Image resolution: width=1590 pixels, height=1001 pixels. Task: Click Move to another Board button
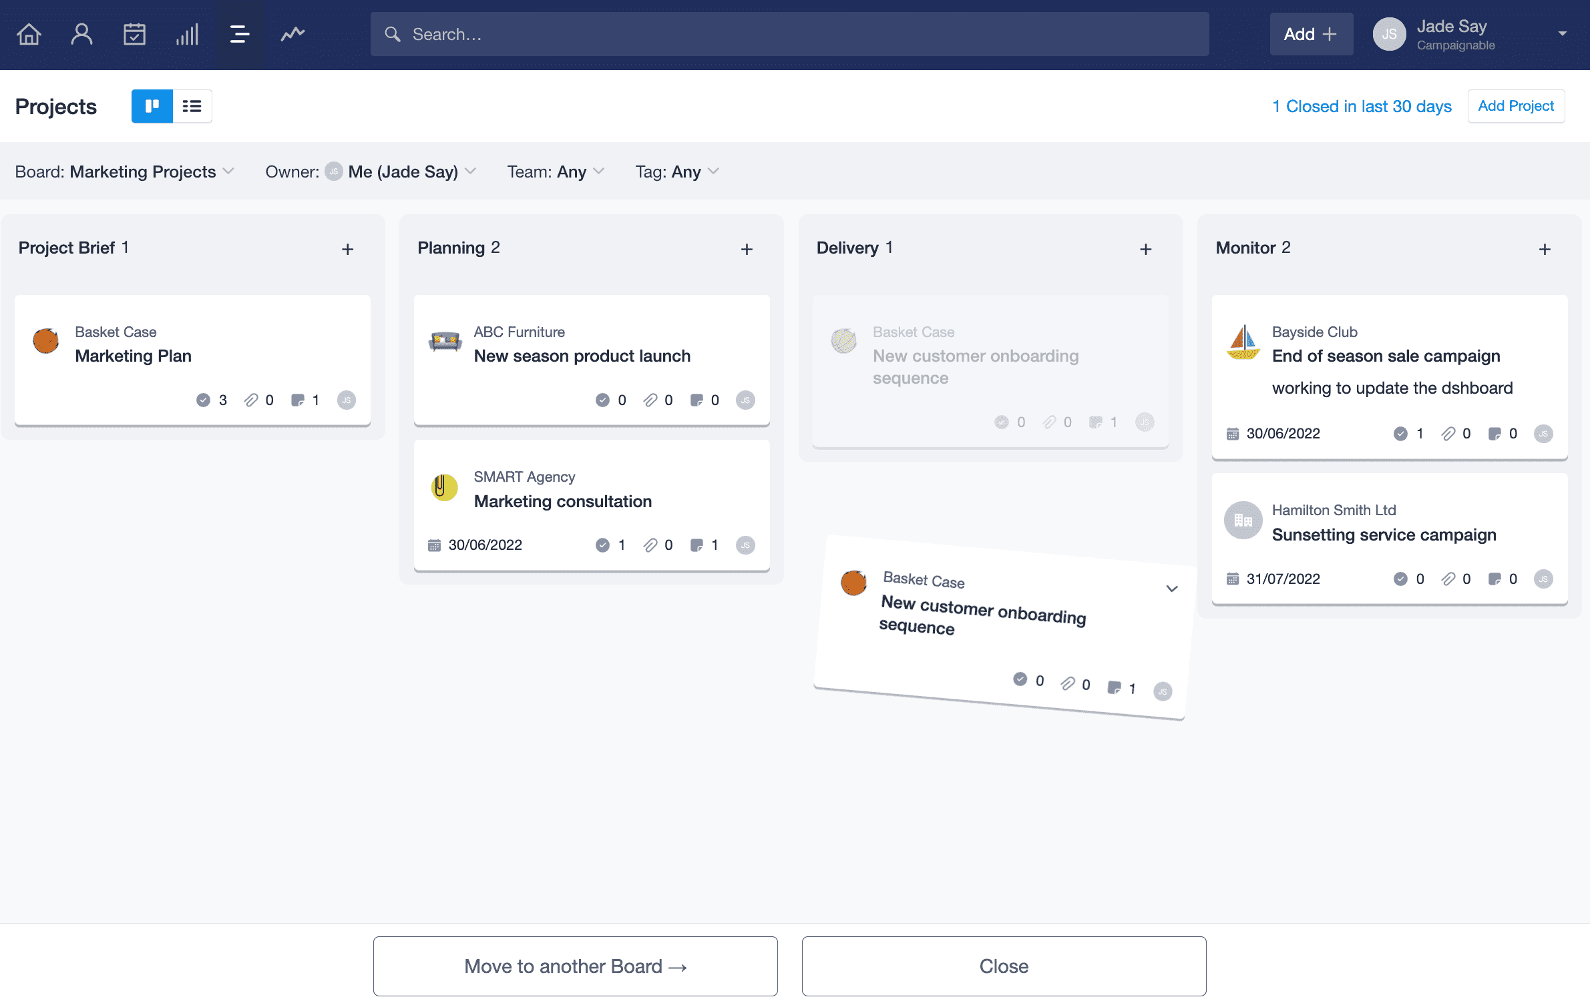click(x=574, y=966)
